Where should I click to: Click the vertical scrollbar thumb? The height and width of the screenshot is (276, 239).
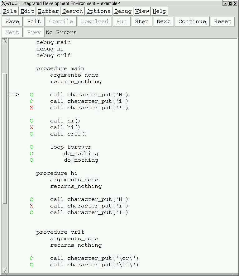[x=5, y=139]
